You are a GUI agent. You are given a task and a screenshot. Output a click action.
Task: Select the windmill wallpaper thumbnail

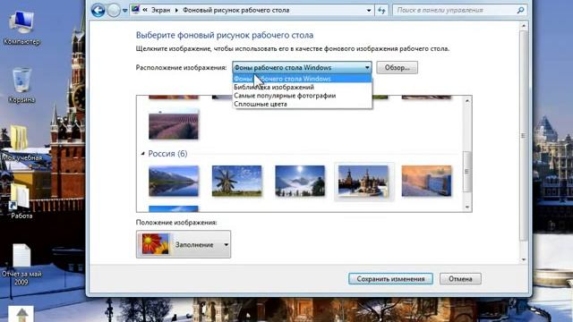pyautogui.click(x=236, y=181)
